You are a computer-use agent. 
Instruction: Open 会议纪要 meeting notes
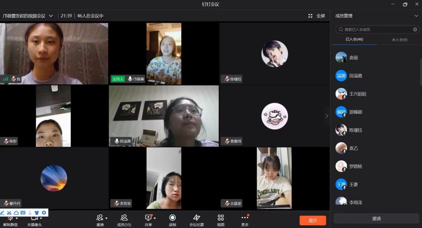tap(197, 218)
